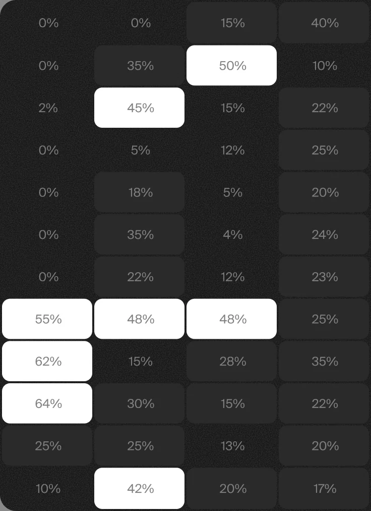Screen dimensions: 371x511
Task: Click the 17% cell
Action: pos(324,488)
